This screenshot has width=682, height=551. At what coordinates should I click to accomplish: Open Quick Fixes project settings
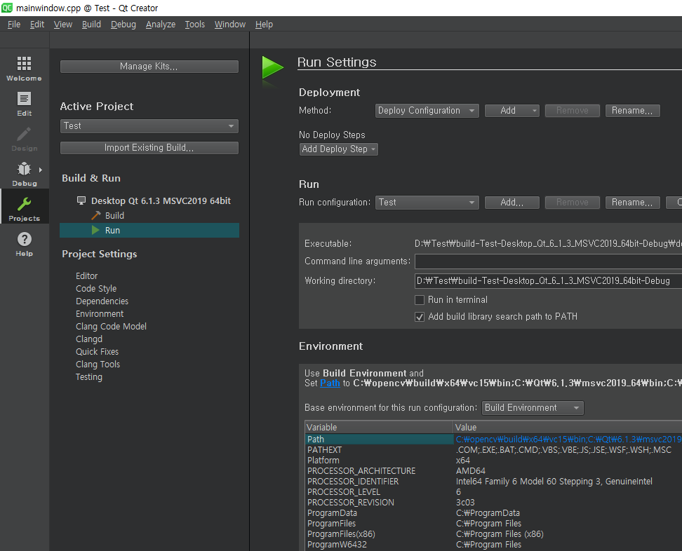97,351
